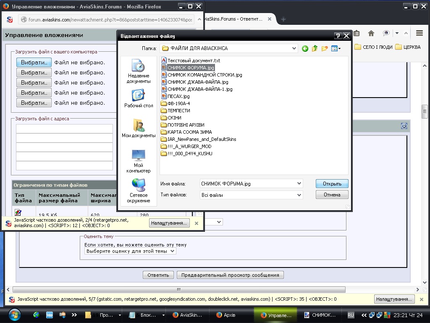The image size is (430, 323).
Task: Open a new Firefox tab with plus
Action: coord(283,19)
